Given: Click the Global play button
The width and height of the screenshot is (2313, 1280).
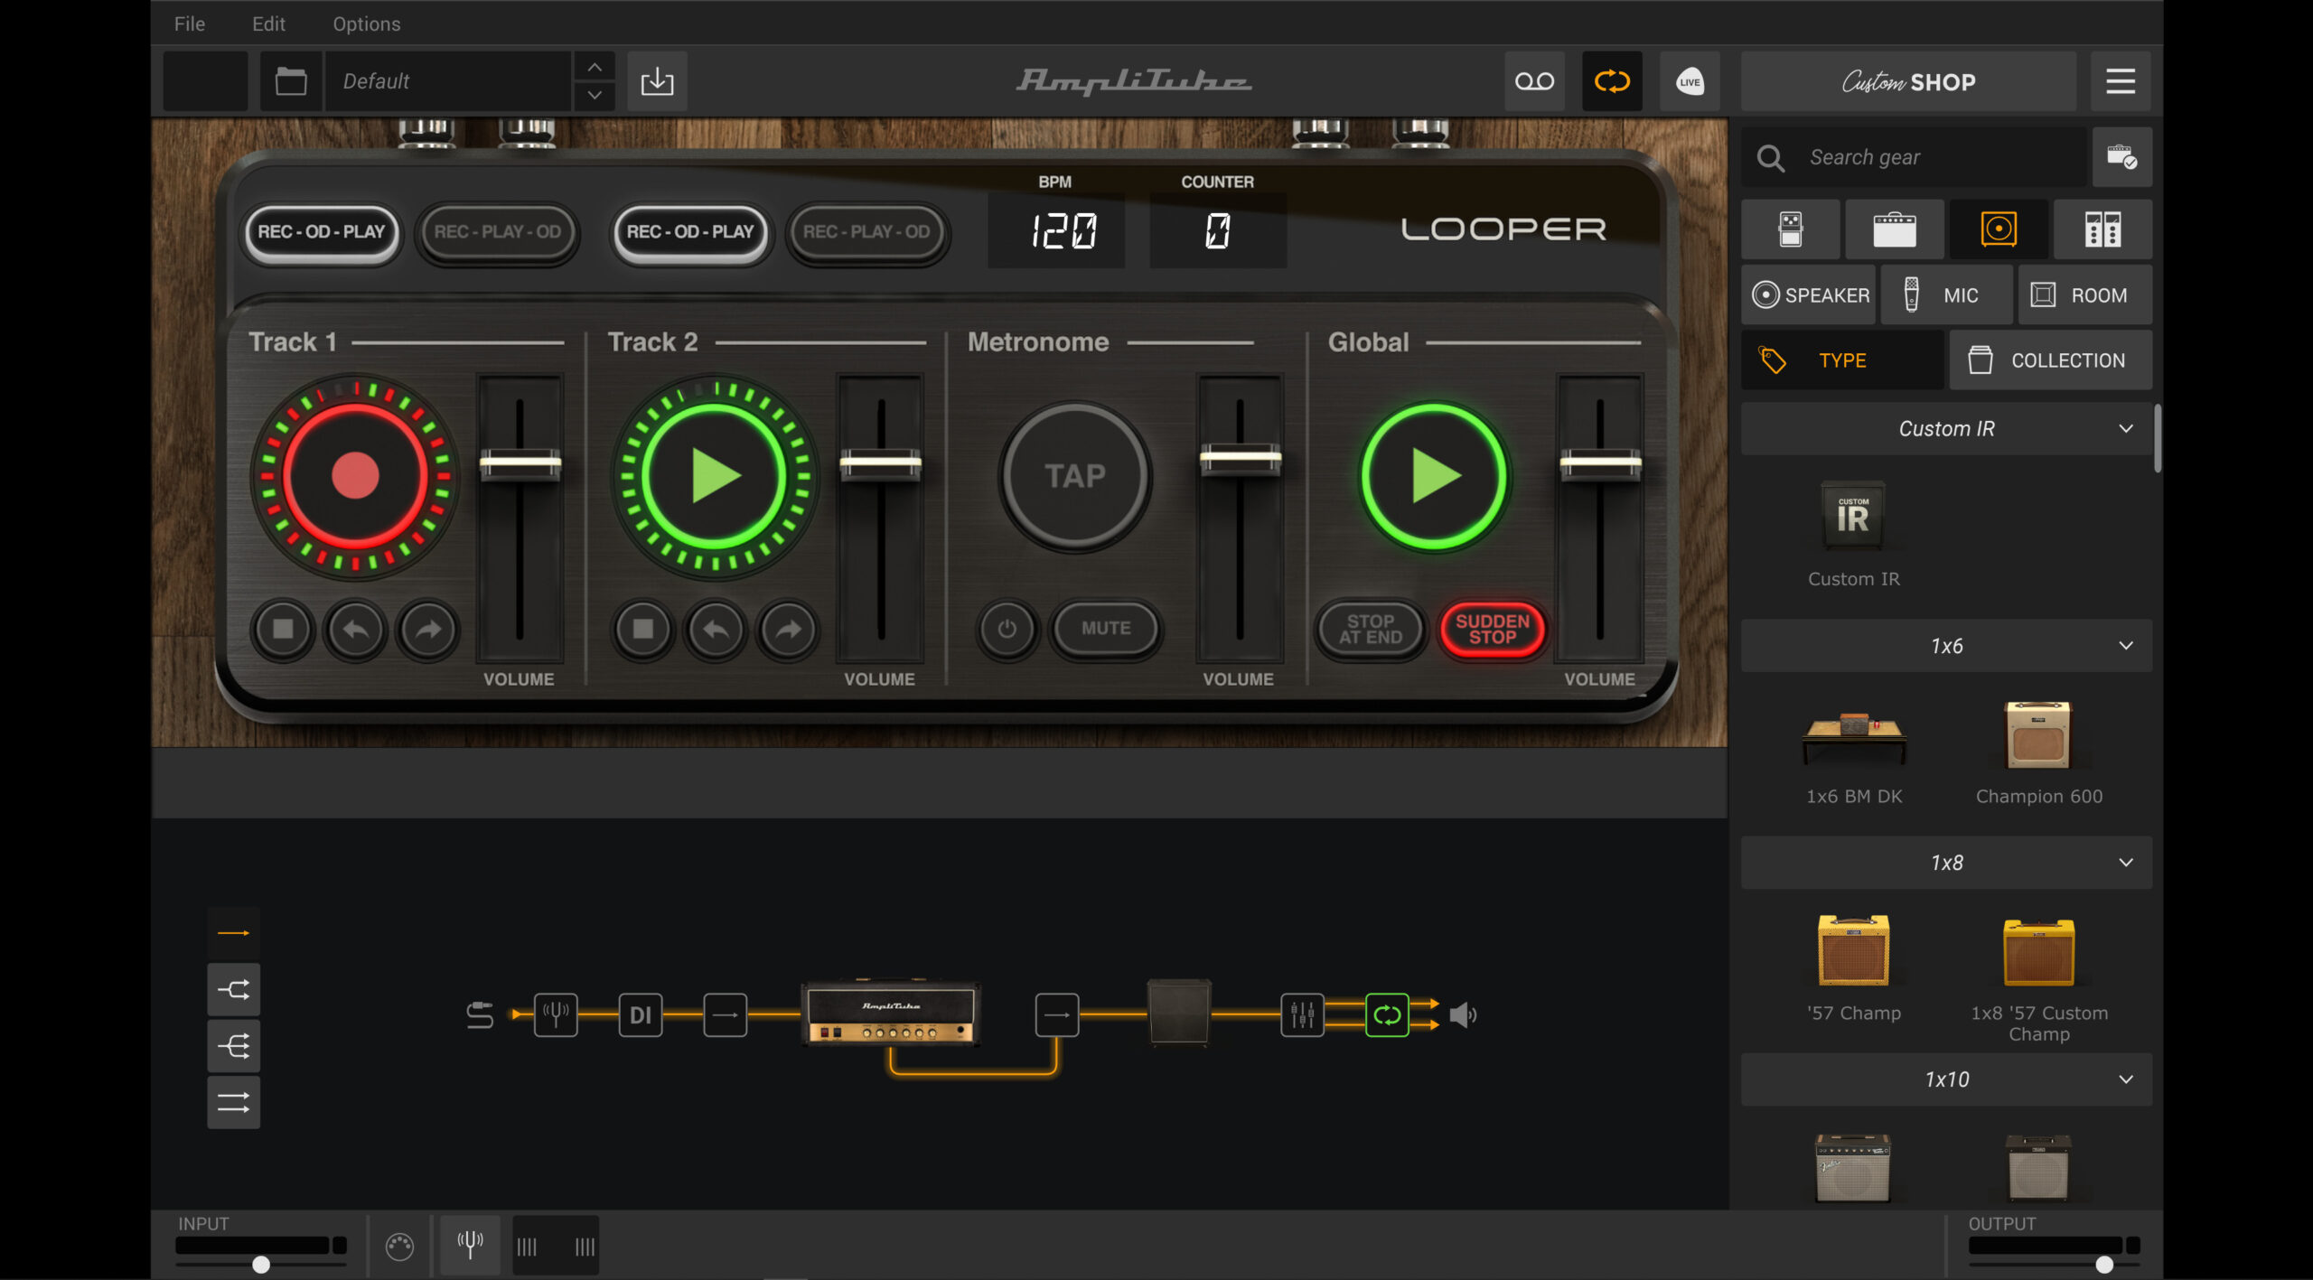Looking at the screenshot, I should coord(1434,476).
